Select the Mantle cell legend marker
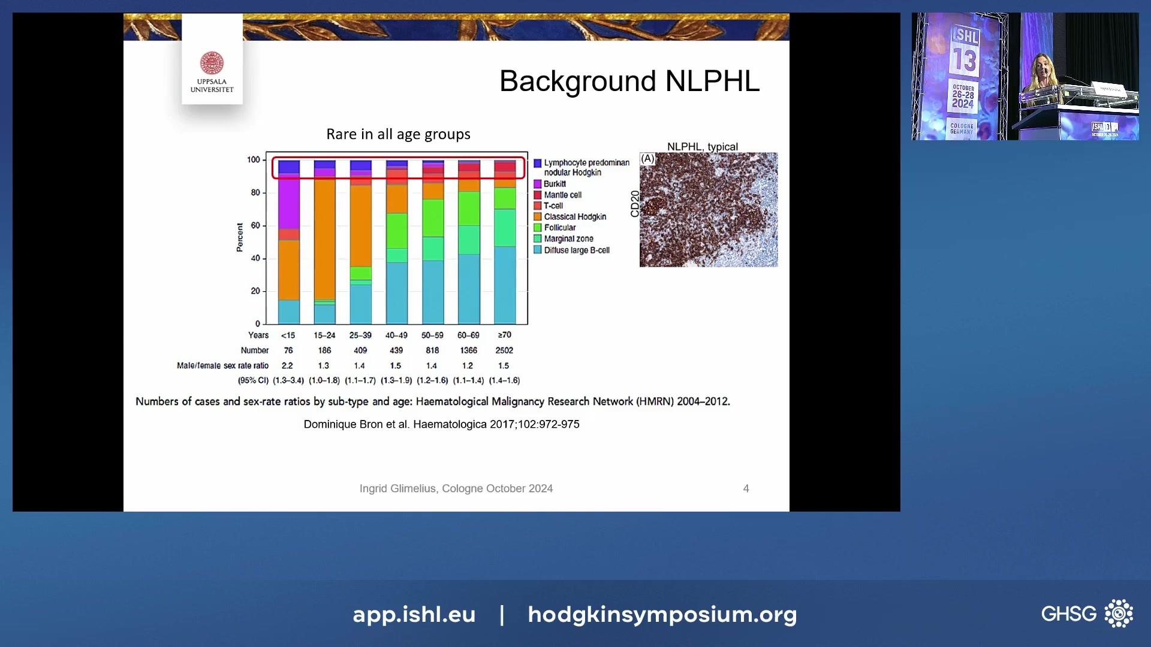This screenshot has width=1151, height=647. (x=538, y=195)
